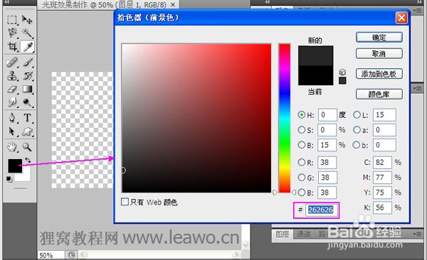This screenshot has height=260, width=427.
Task: Click the web-safe cube warning icon
Action: (x=342, y=72)
